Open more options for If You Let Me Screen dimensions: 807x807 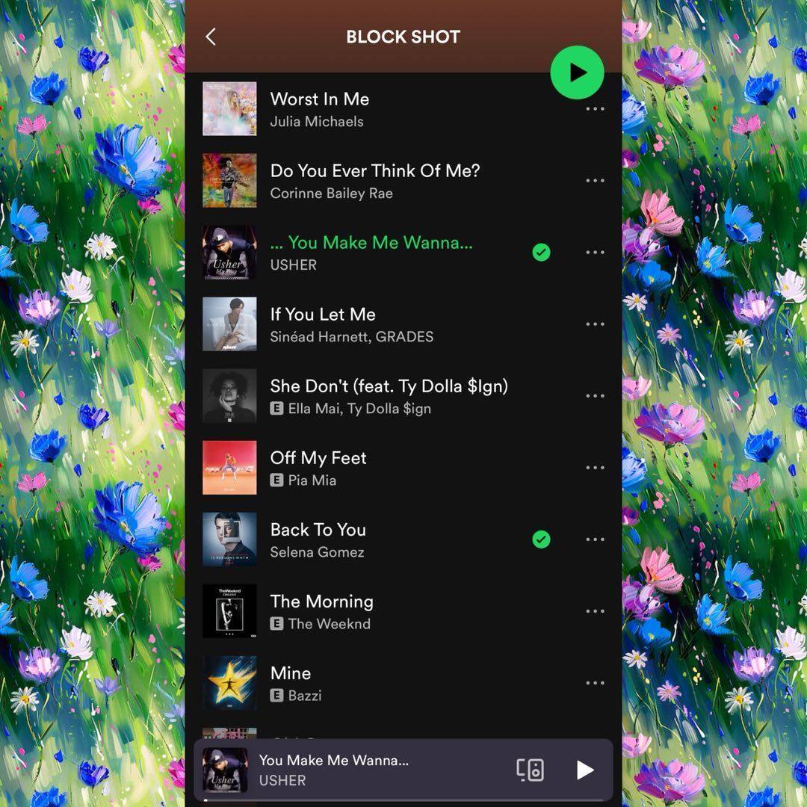point(595,324)
